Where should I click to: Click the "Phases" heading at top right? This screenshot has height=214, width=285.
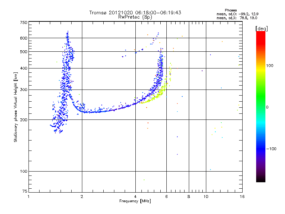(x=230, y=10)
